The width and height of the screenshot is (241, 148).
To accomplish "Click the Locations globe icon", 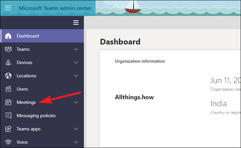I will click(x=8, y=76).
